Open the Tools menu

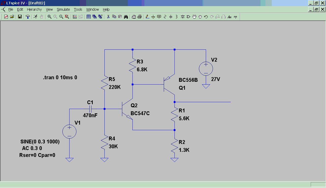[x=78, y=9]
